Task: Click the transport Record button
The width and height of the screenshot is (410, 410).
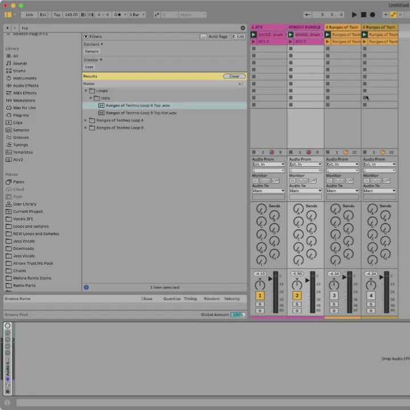Action: pos(372,15)
